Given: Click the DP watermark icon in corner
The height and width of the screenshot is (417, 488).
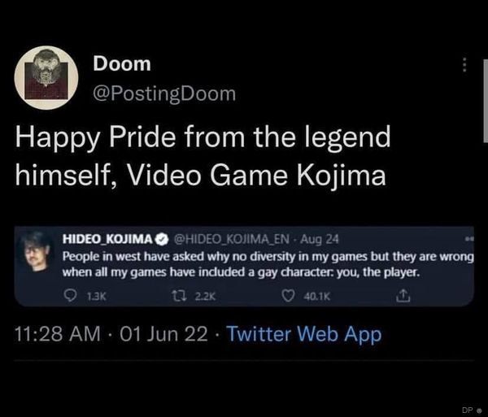Looking at the screenshot, I should (x=472, y=407).
